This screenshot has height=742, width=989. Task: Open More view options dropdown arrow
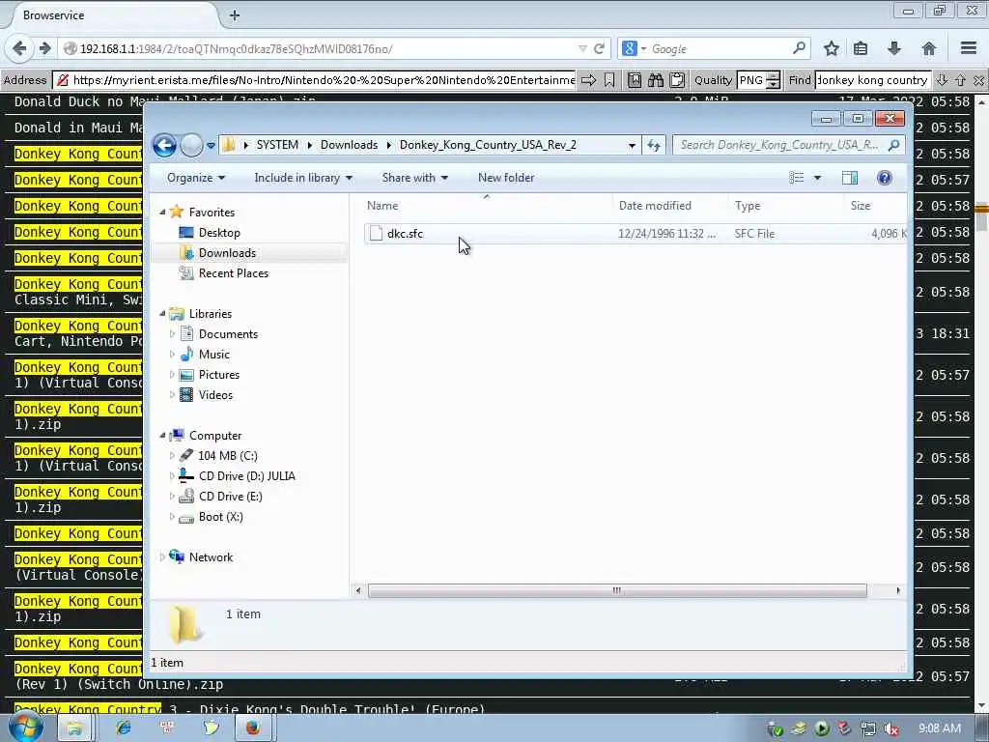click(817, 178)
